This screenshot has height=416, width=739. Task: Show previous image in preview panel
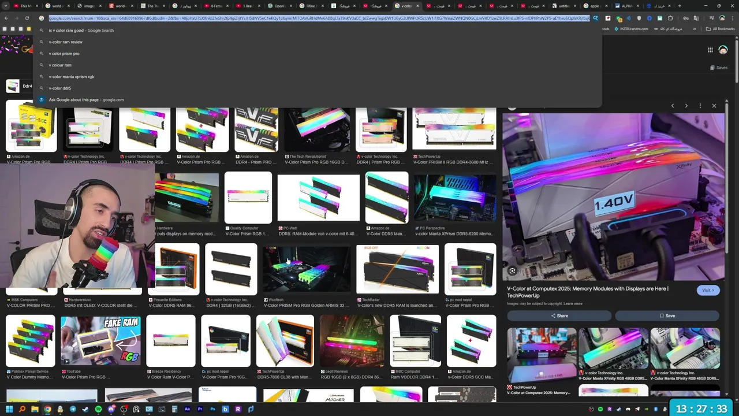pos(673,106)
